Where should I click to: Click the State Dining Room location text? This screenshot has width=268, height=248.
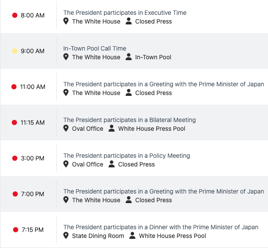[x=98, y=236]
